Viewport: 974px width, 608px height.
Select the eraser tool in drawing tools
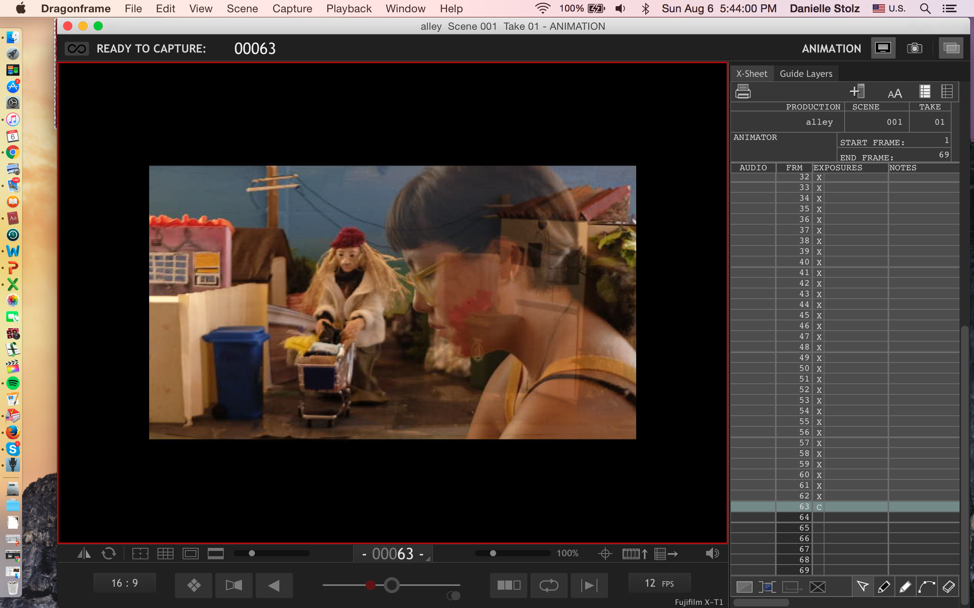coord(949,587)
